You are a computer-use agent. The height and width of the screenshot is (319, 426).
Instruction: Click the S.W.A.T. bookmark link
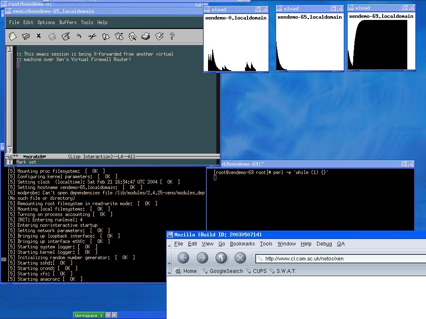tap(283, 271)
